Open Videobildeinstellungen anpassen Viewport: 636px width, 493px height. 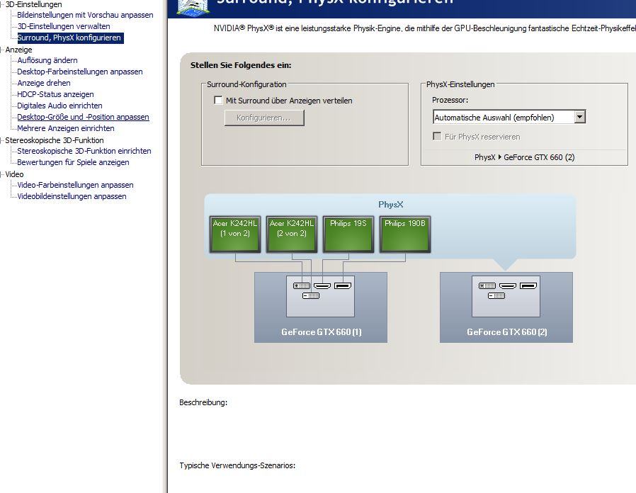(72, 196)
